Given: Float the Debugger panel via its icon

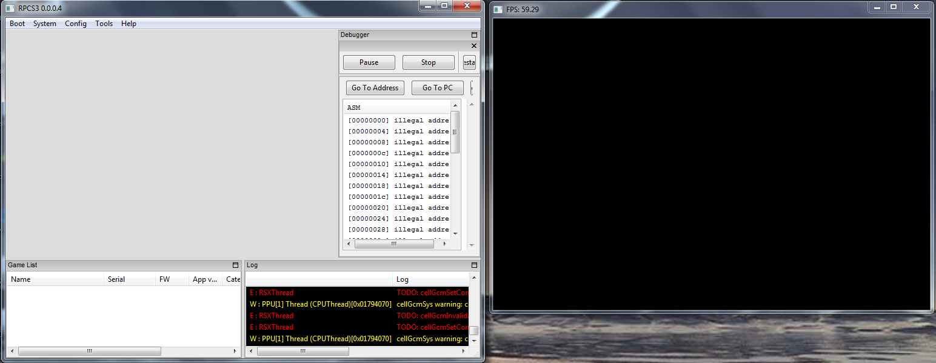Looking at the screenshot, I should pos(475,35).
